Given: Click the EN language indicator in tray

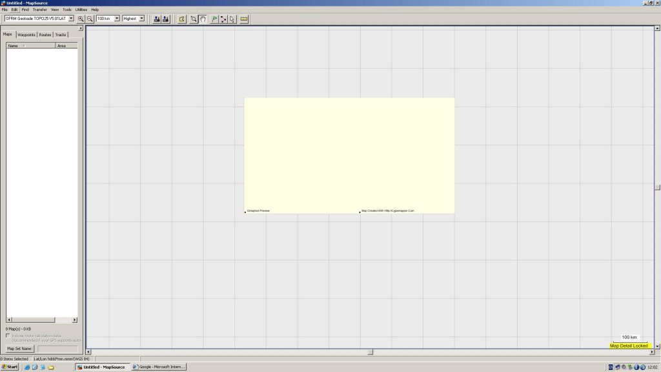Looking at the screenshot, I should coord(611,367).
